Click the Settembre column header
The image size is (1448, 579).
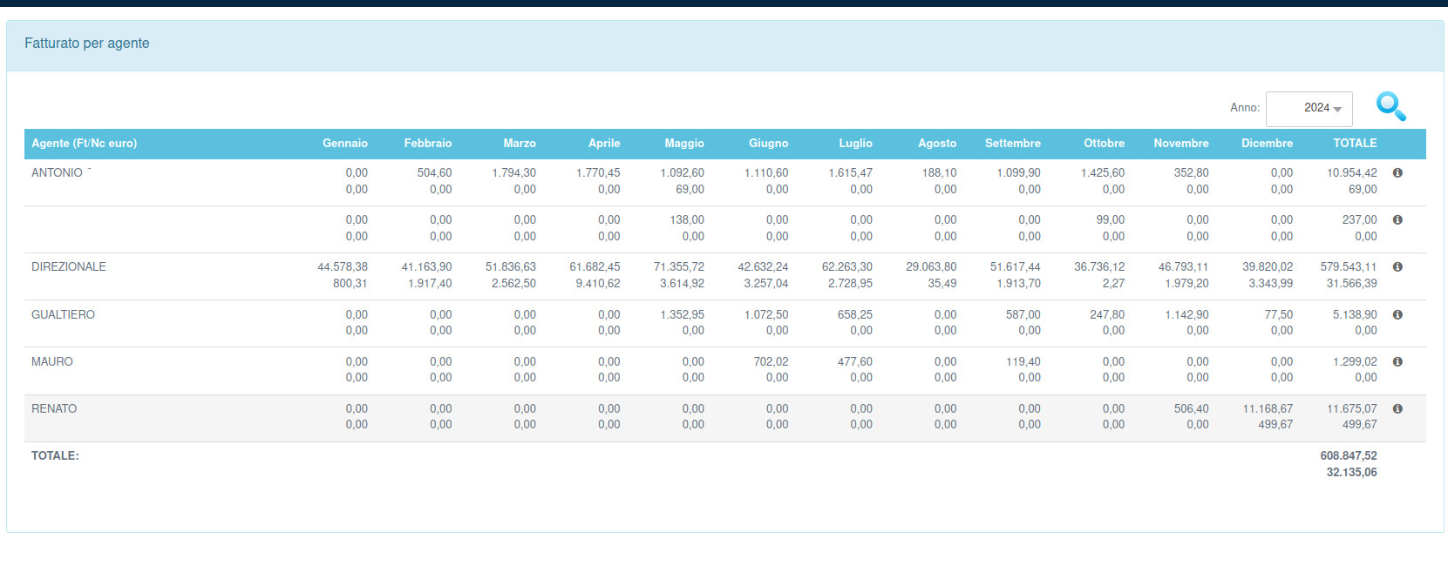coord(1012,144)
